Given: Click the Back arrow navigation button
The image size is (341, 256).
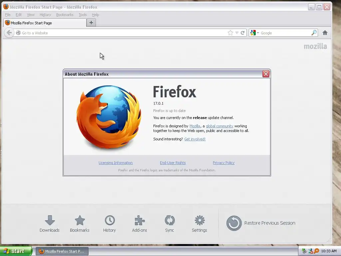Looking at the screenshot, I should [9, 33].
